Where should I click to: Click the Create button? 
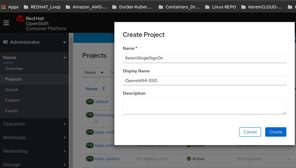[x=275, y=132]
